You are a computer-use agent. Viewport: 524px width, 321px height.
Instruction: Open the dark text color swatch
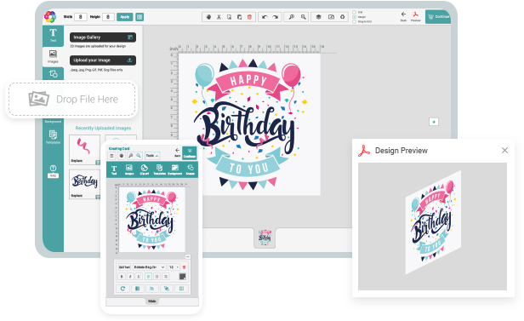tap(182, 276)
